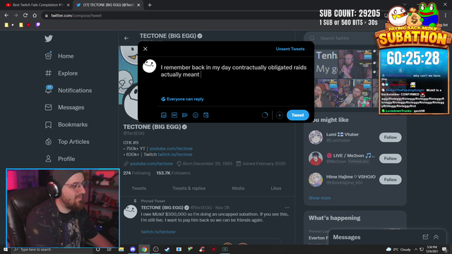Go back in browser history

[x=6, y=16]
